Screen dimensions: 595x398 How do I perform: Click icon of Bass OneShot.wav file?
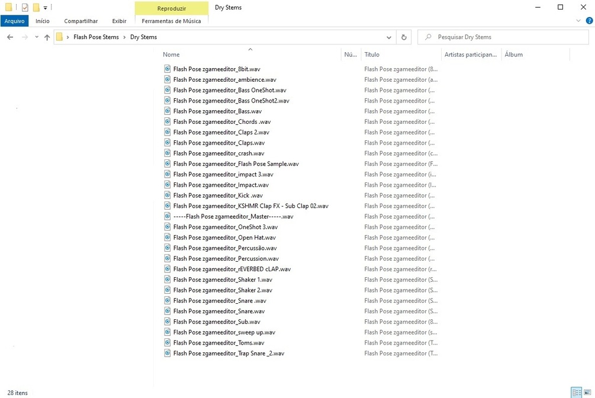coord(167,90)
